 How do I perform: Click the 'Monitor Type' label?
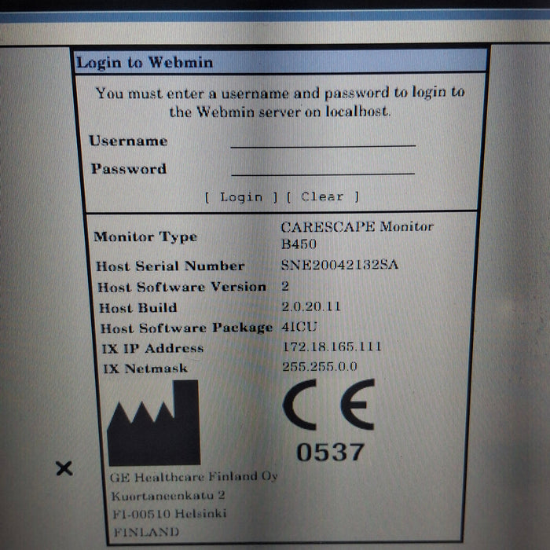click(x=145, y=236)
